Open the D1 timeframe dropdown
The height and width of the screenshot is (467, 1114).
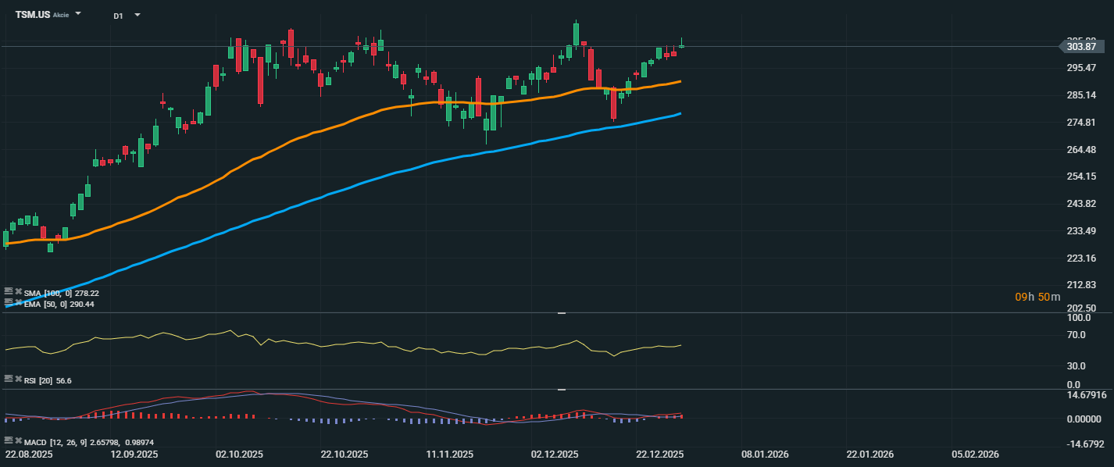click(x=137, y=15)
